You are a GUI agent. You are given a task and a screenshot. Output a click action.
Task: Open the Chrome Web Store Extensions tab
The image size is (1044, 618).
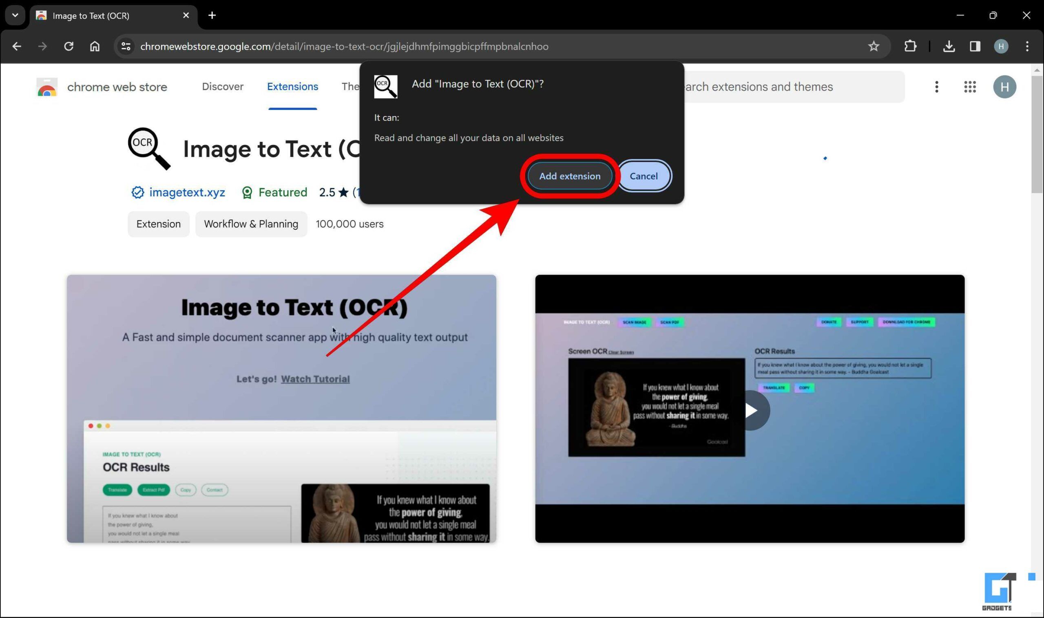coord(292,87)
